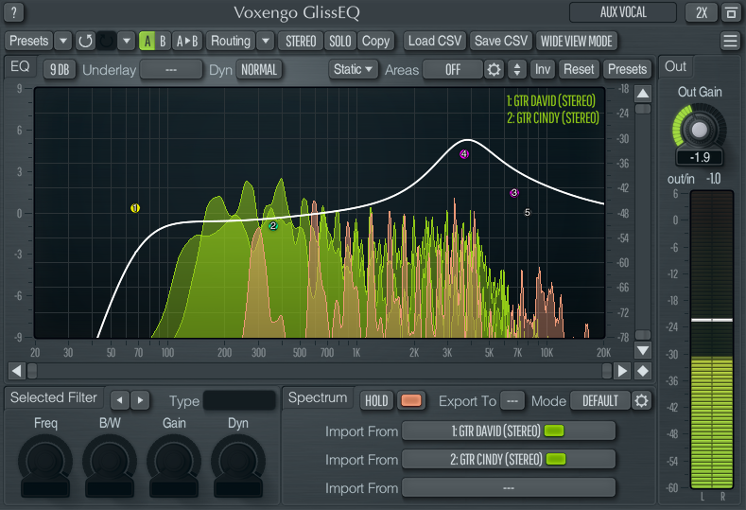Open the Underlay selector

pyautogui.click(x=171, y=69)
